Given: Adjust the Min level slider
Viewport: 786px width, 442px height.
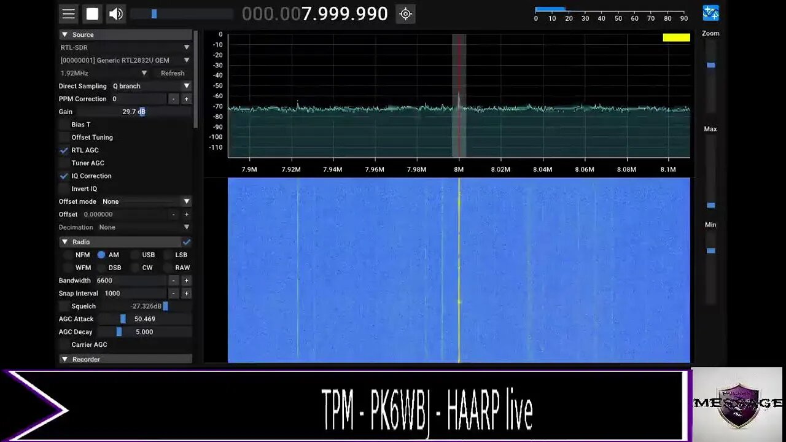Looking at the screenshot, I should 710,267.
